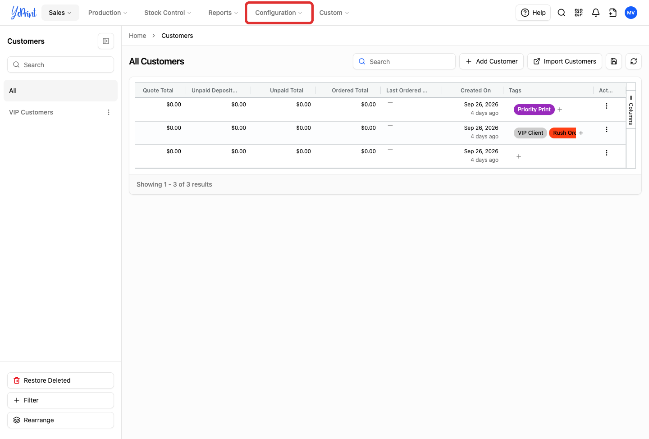Viewport: 649px width, 439px height.
Task: Focus the sidebar Search field
Action: 60,64
